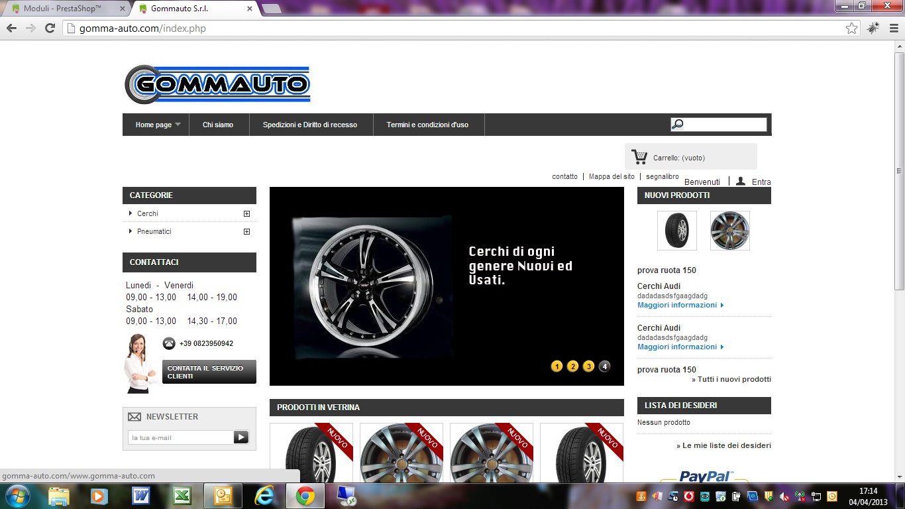View Tutti i nuovi prodotti
The image size is (905, 509).
[x=731, y=379]
